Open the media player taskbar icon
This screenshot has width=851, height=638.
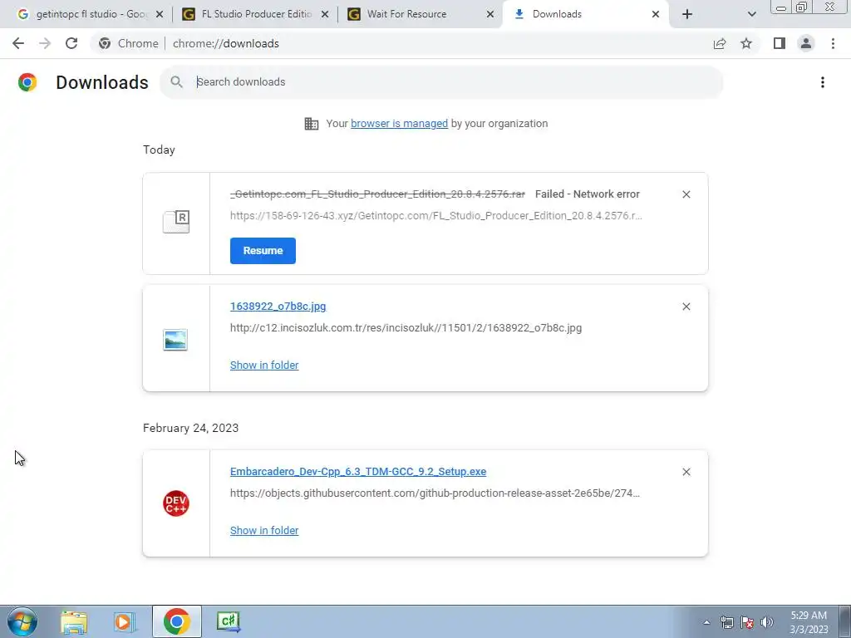[x=125, y=621]
